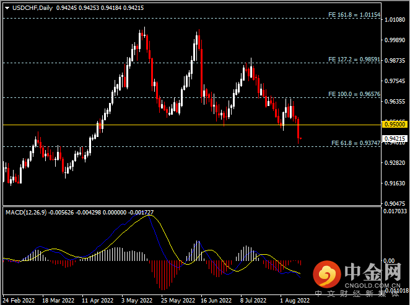Click the 0.00 MACD zero level label
This screenshot has width=410, height=305.
pos(389,261)
